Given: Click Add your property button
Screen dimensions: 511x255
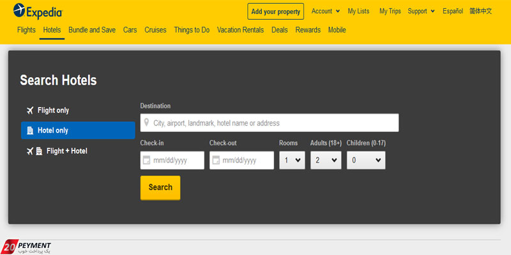Looking at the screenshot, I should point(276,11).
